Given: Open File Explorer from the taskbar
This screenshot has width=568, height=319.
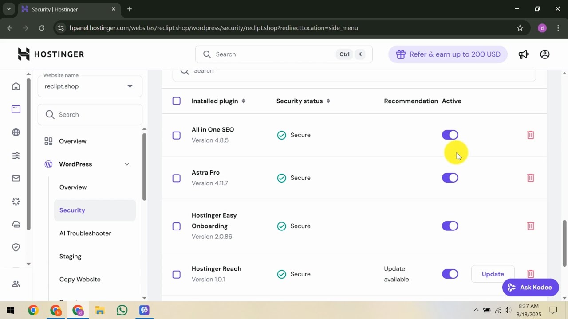Looking at the screenshot, I should 100,310.
